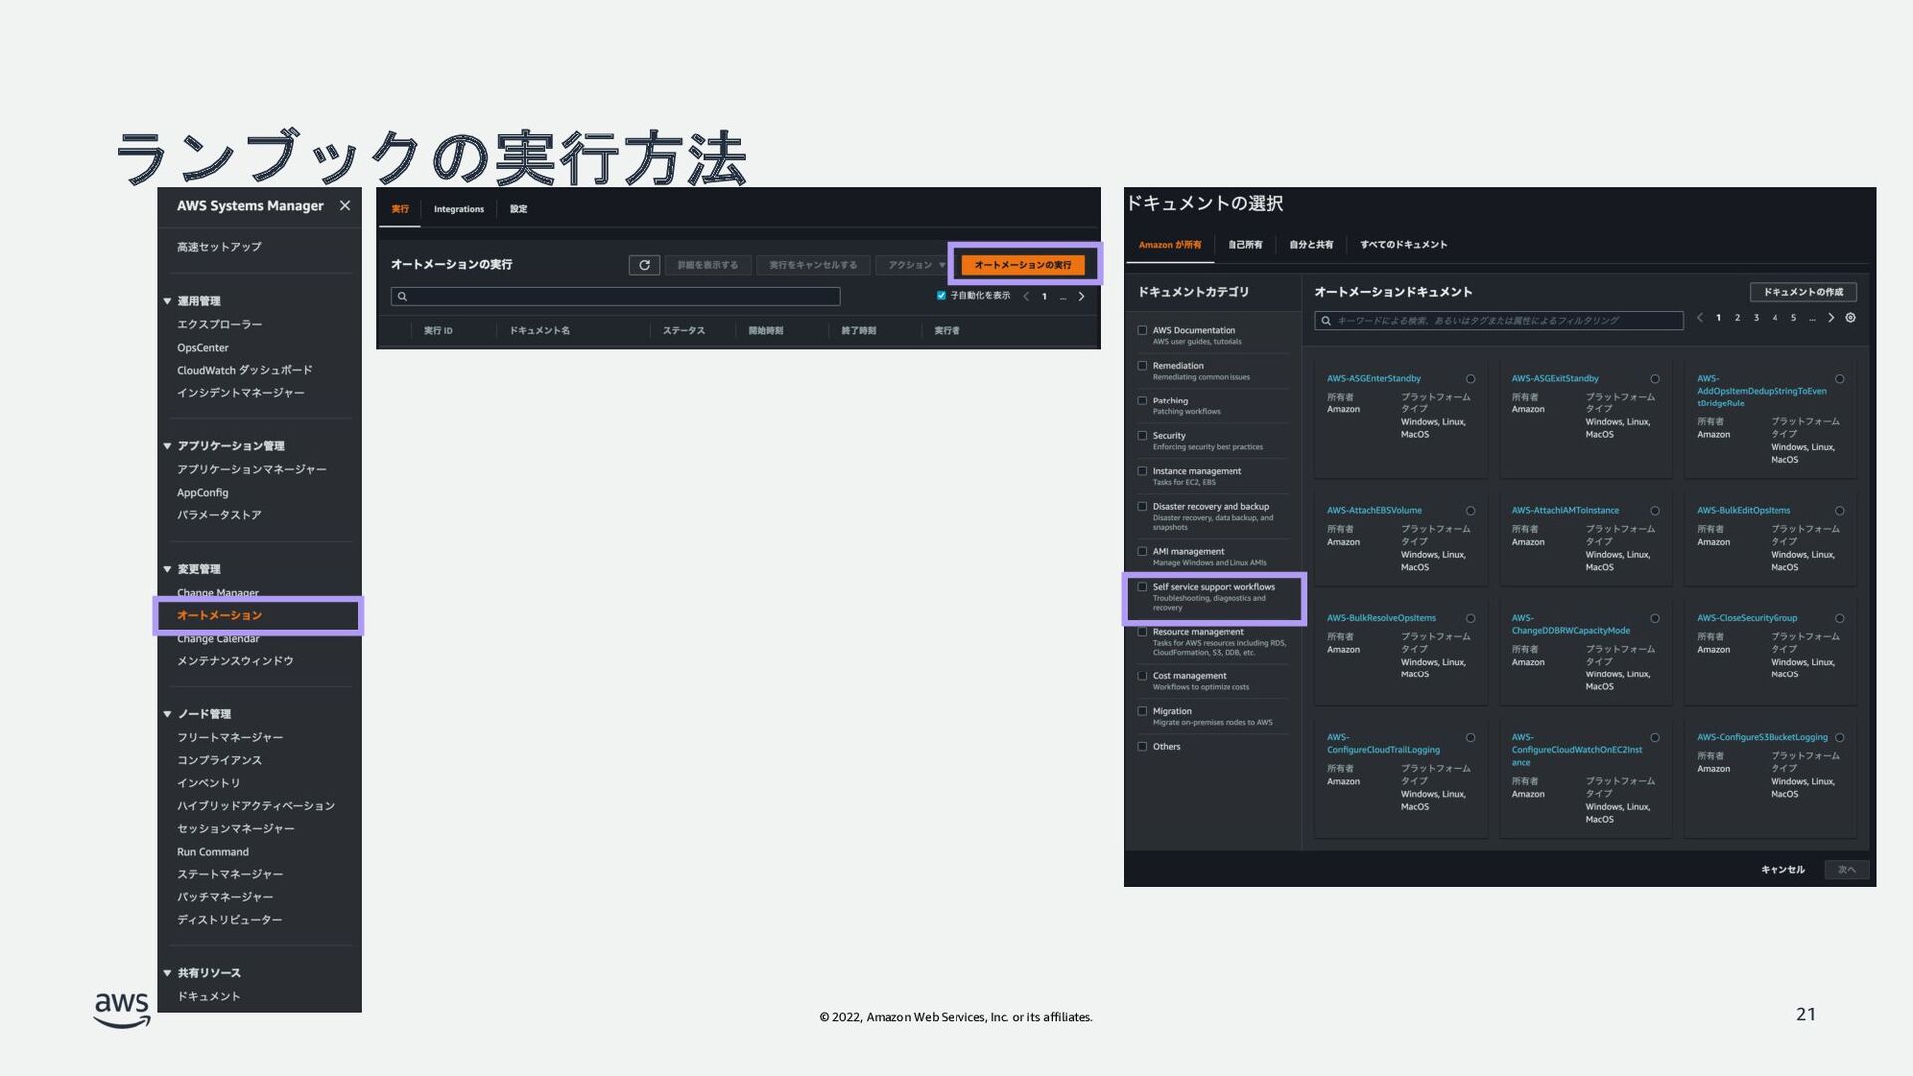Open document list settings gear
Viewport: 1913px width, 1076px height.
pos(1850,318)
